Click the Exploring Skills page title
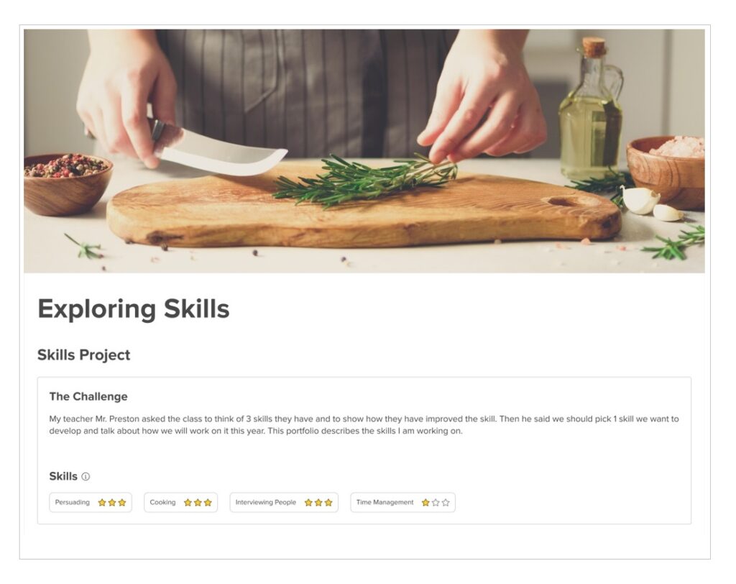This screenshot has width=736, height=584. point(134,309)
